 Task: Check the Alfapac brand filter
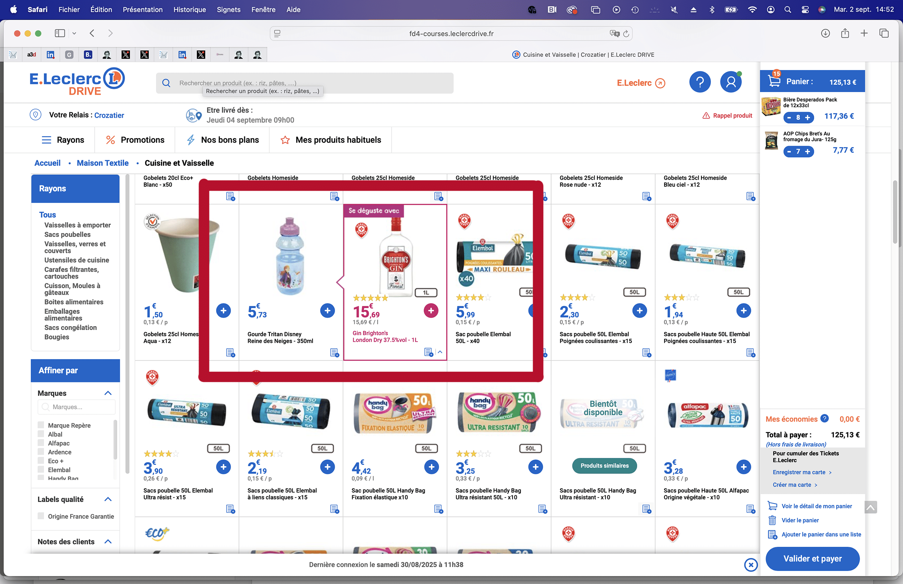[x=41, y=442]
